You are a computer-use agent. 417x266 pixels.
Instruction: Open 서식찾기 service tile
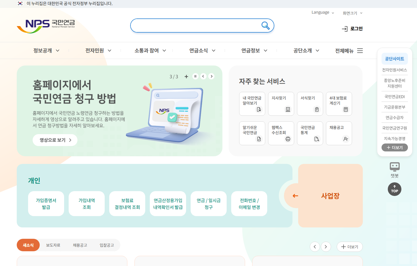tap(310, 104)
